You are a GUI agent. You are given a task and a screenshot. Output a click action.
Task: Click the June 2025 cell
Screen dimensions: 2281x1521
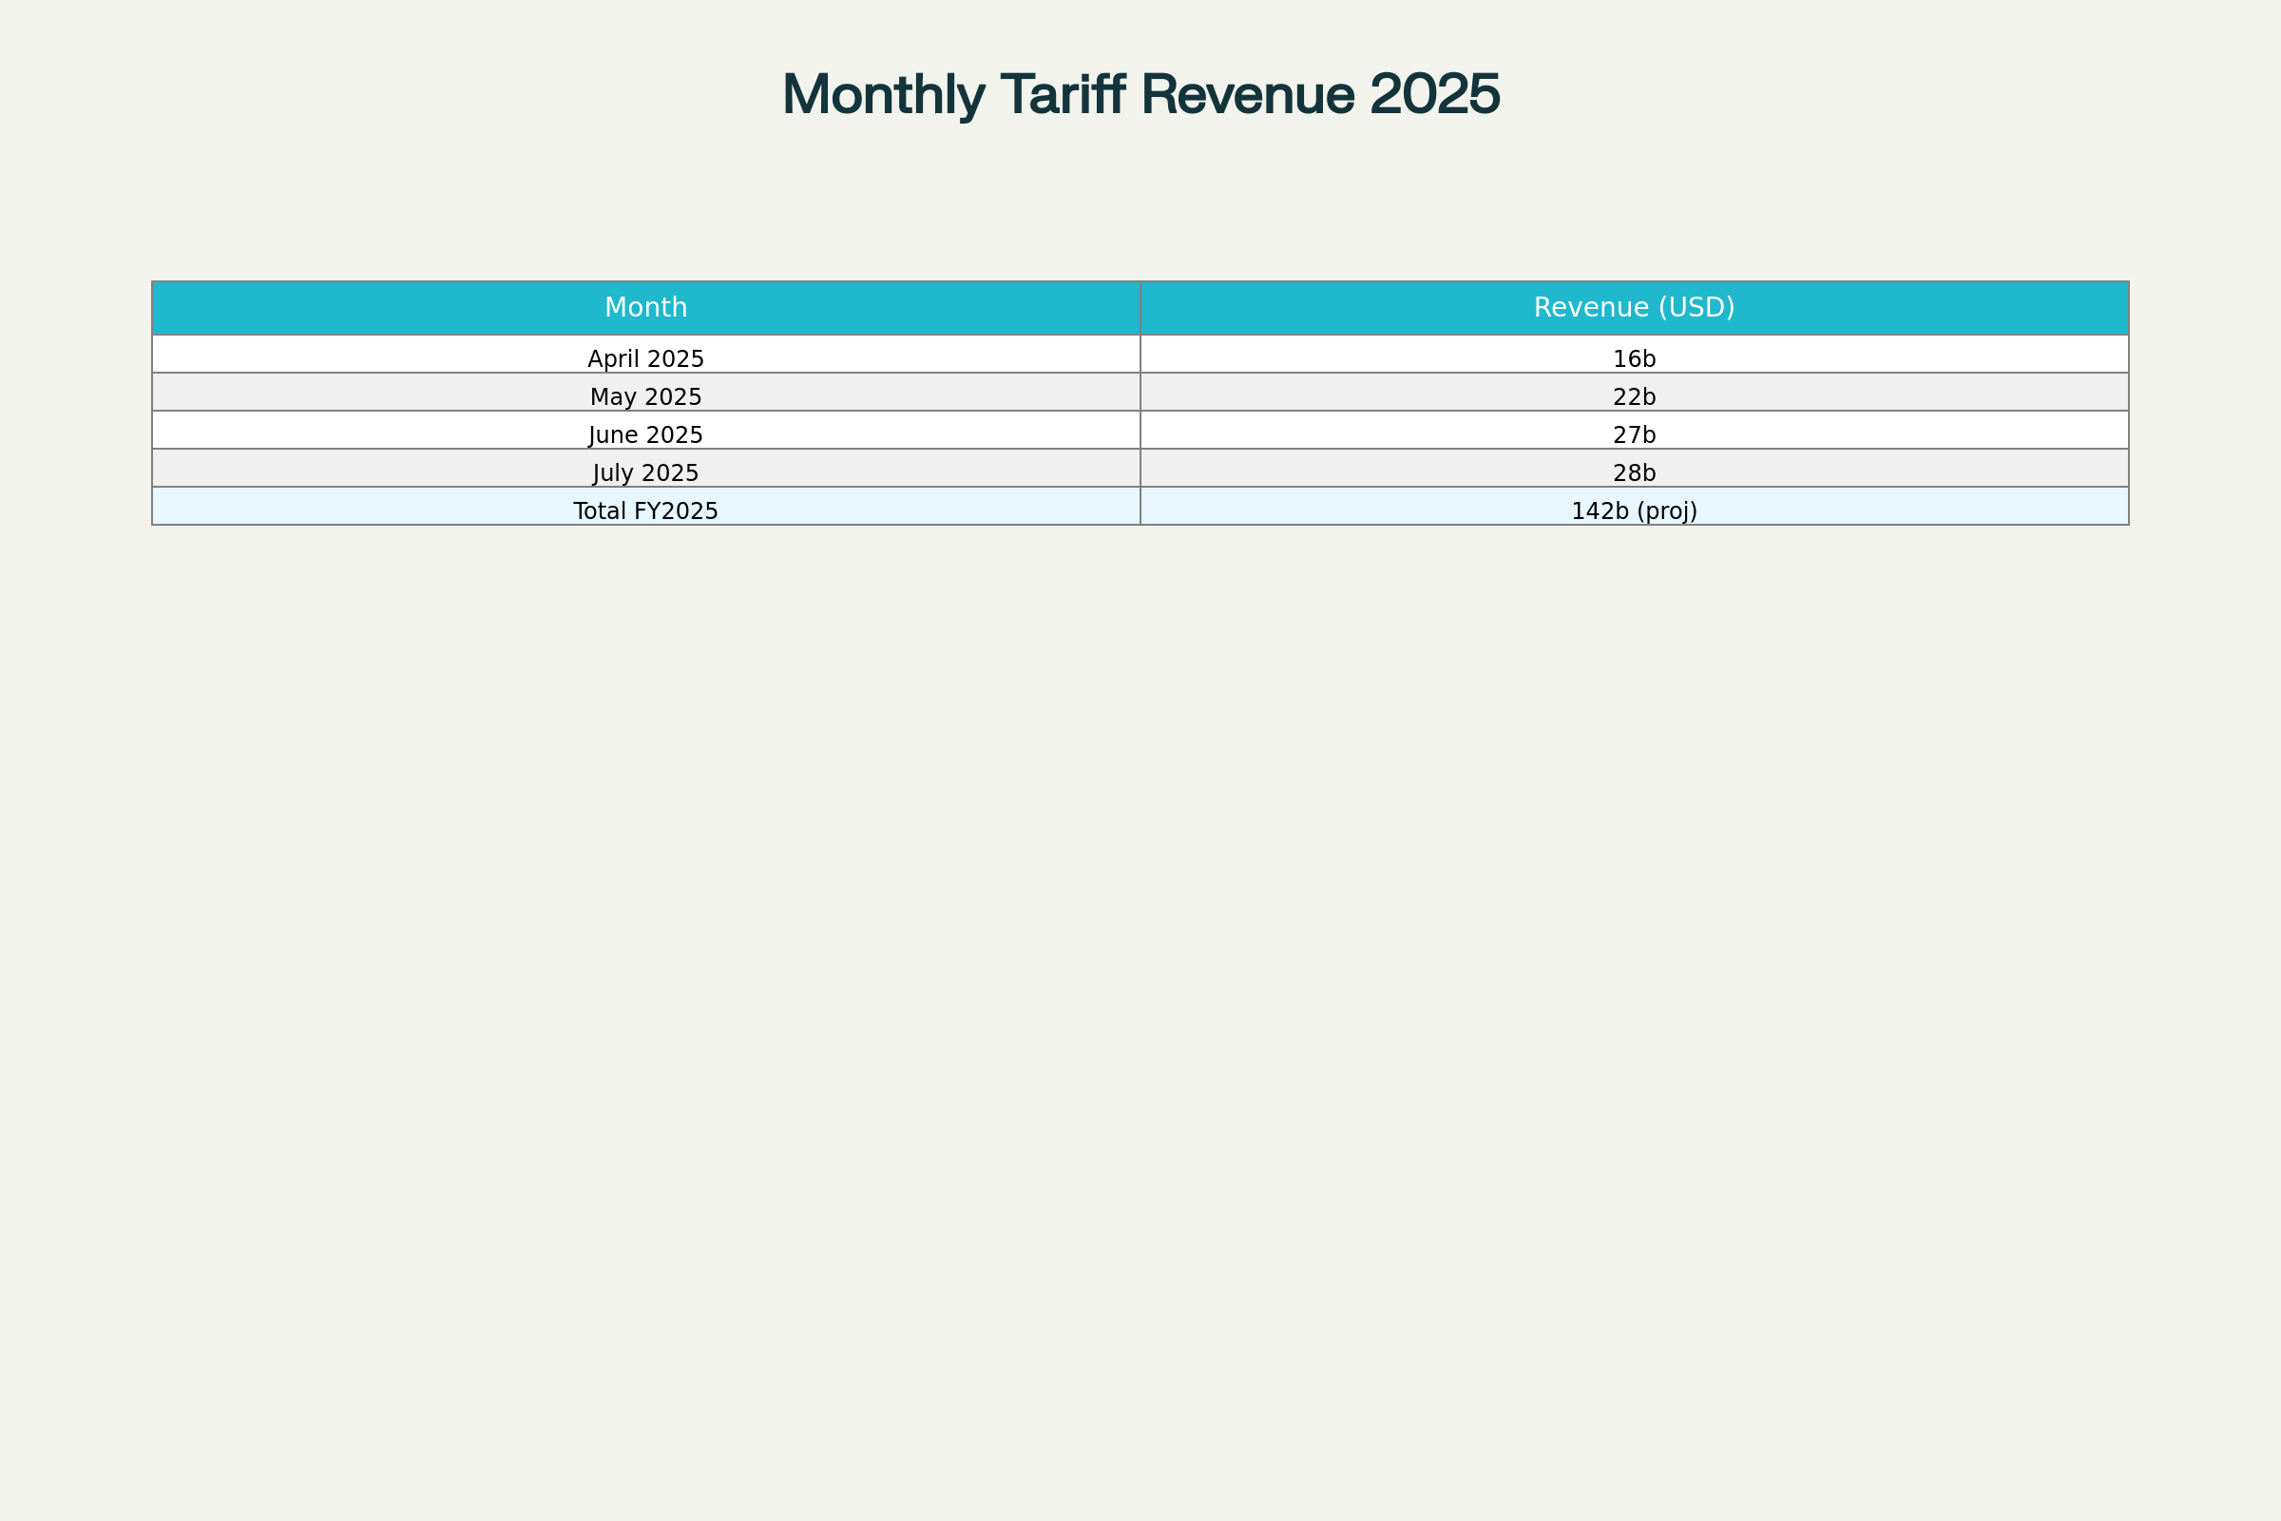tap(646, 430)
